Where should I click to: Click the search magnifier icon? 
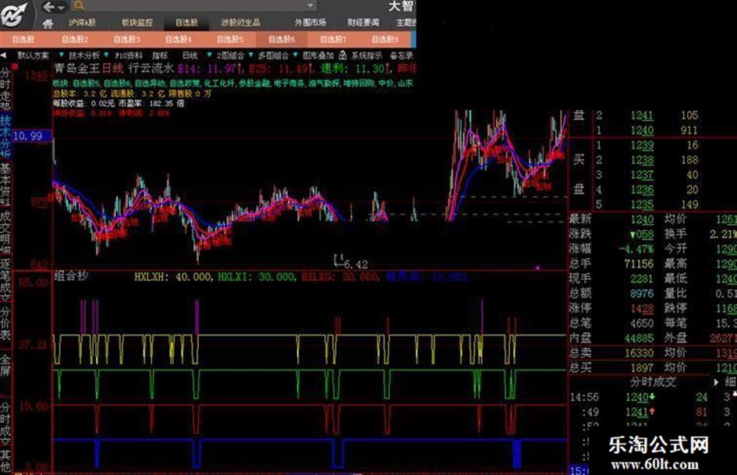79,5
